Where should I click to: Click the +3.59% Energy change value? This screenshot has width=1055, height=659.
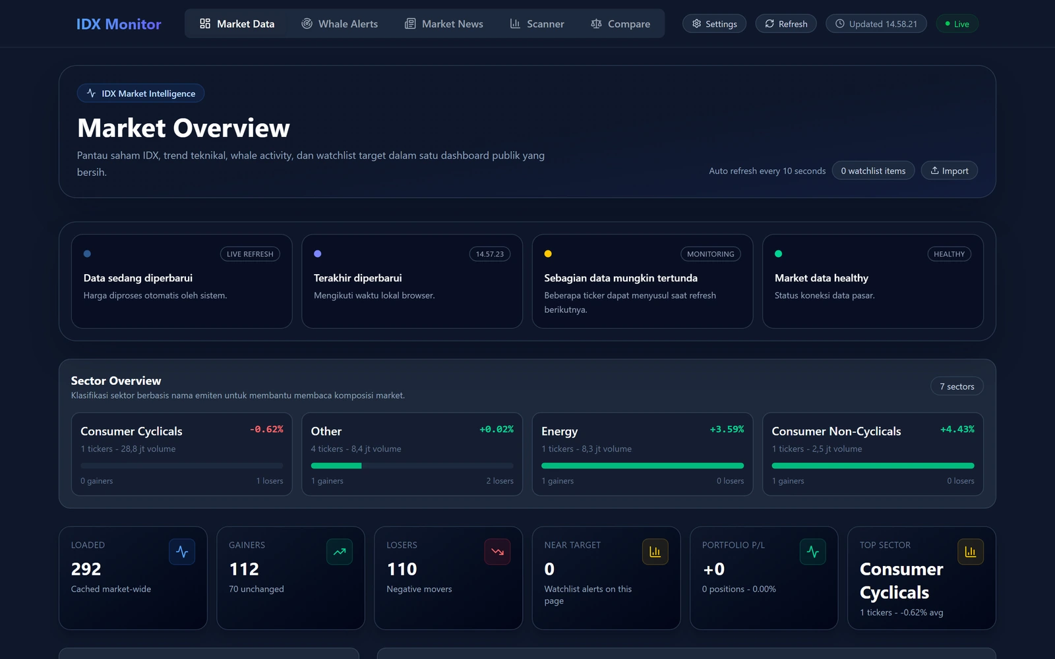(x=727, y=429)
